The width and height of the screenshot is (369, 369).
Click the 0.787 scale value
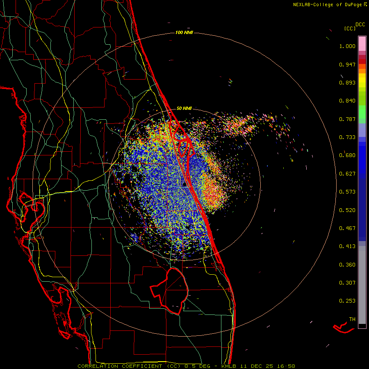[x=347, y=119]
